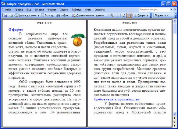Click the Экран 1 из 8 label
Viewport: 178px width, 129px height.
pyautogui.click(x=44, y=23)
